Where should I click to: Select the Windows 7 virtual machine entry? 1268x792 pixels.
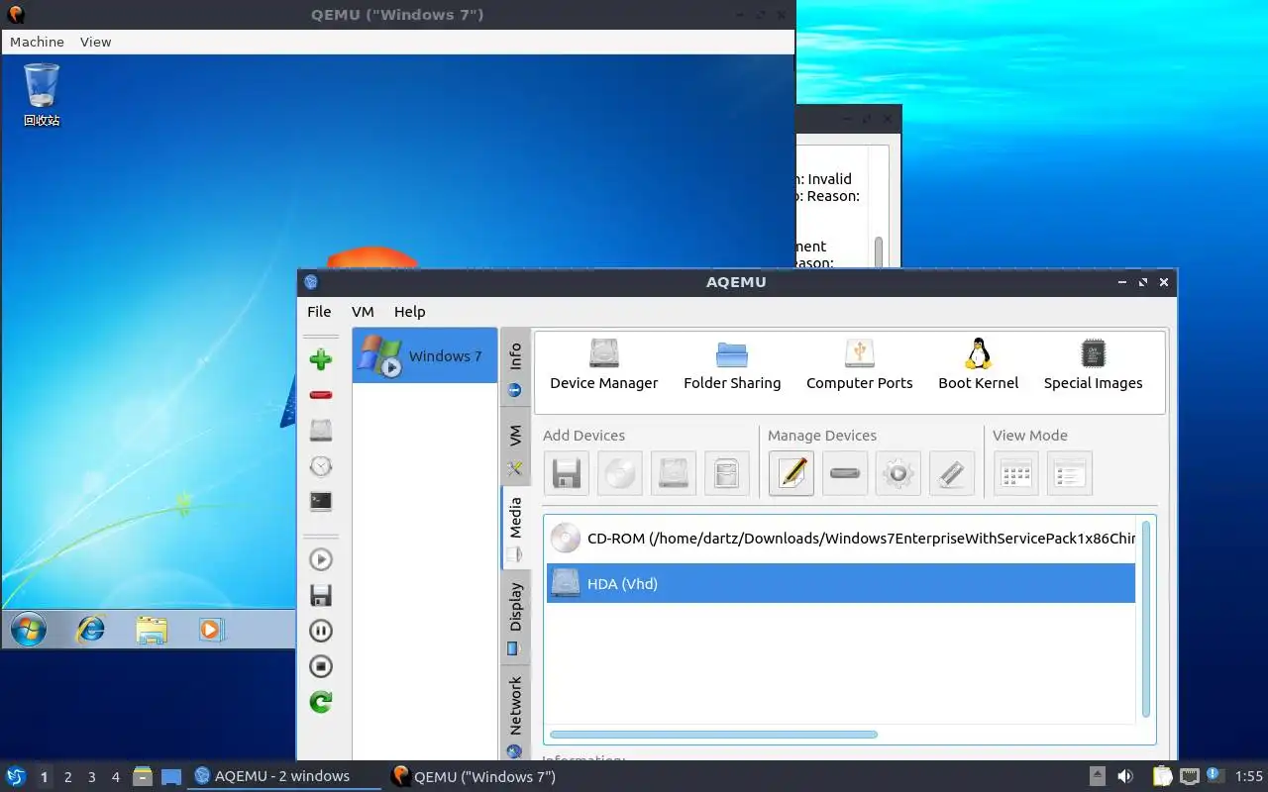[x=425, y=355]
